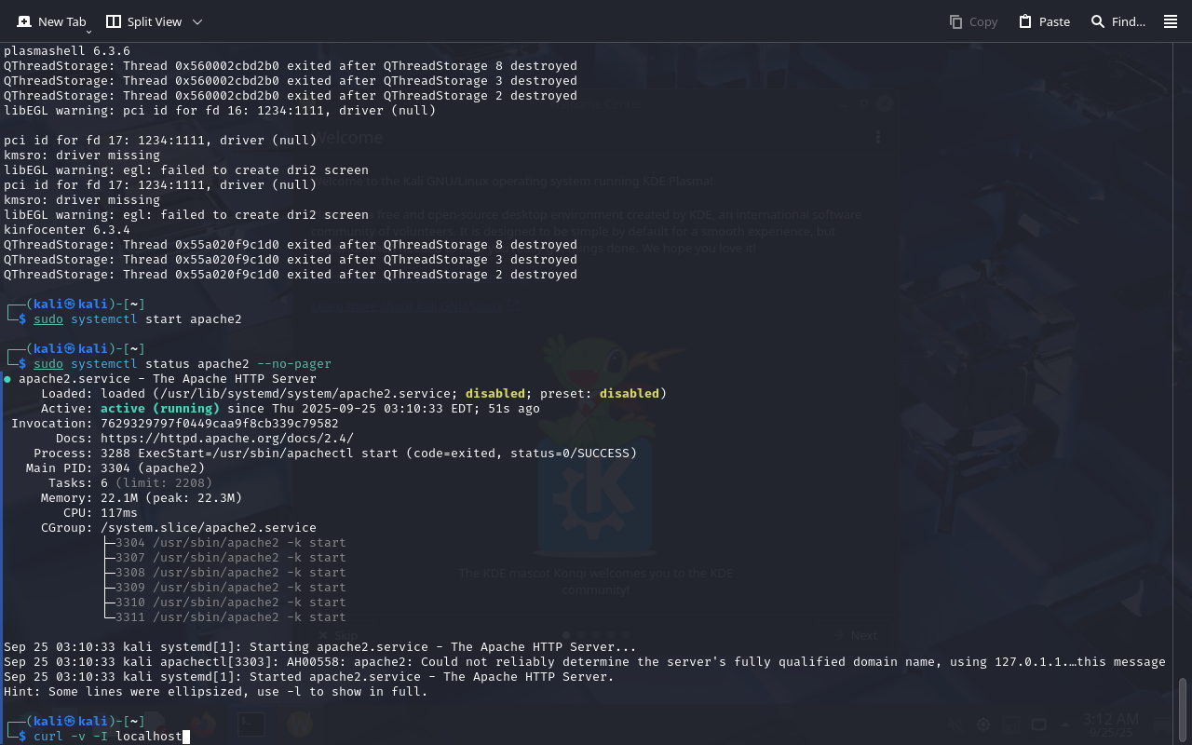This screenshot has width=1192, height=745.
Task: Click the 'active (running)' status text
Action: pyautogui.click(x=160, y=409)
